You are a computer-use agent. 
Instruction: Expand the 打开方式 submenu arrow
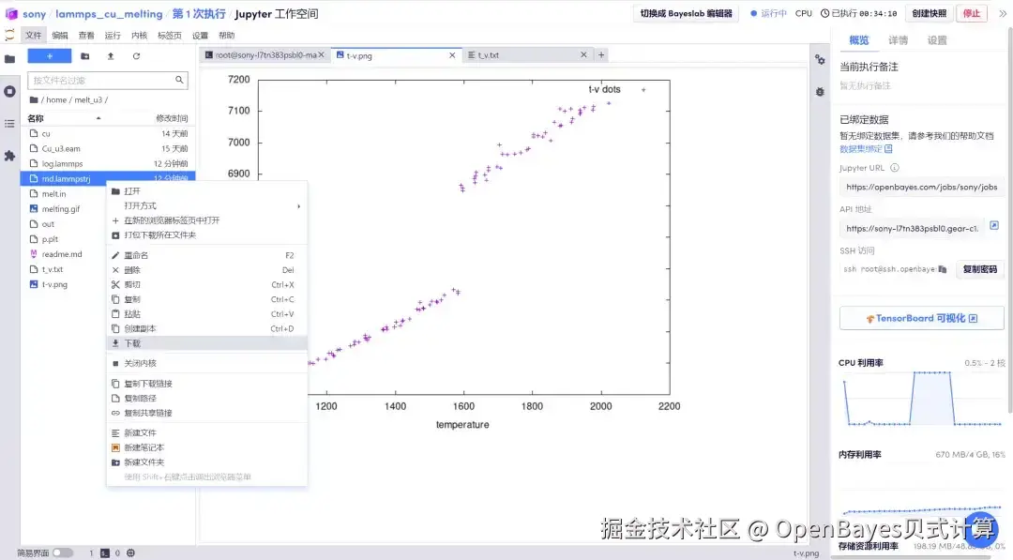coord(298,206)
